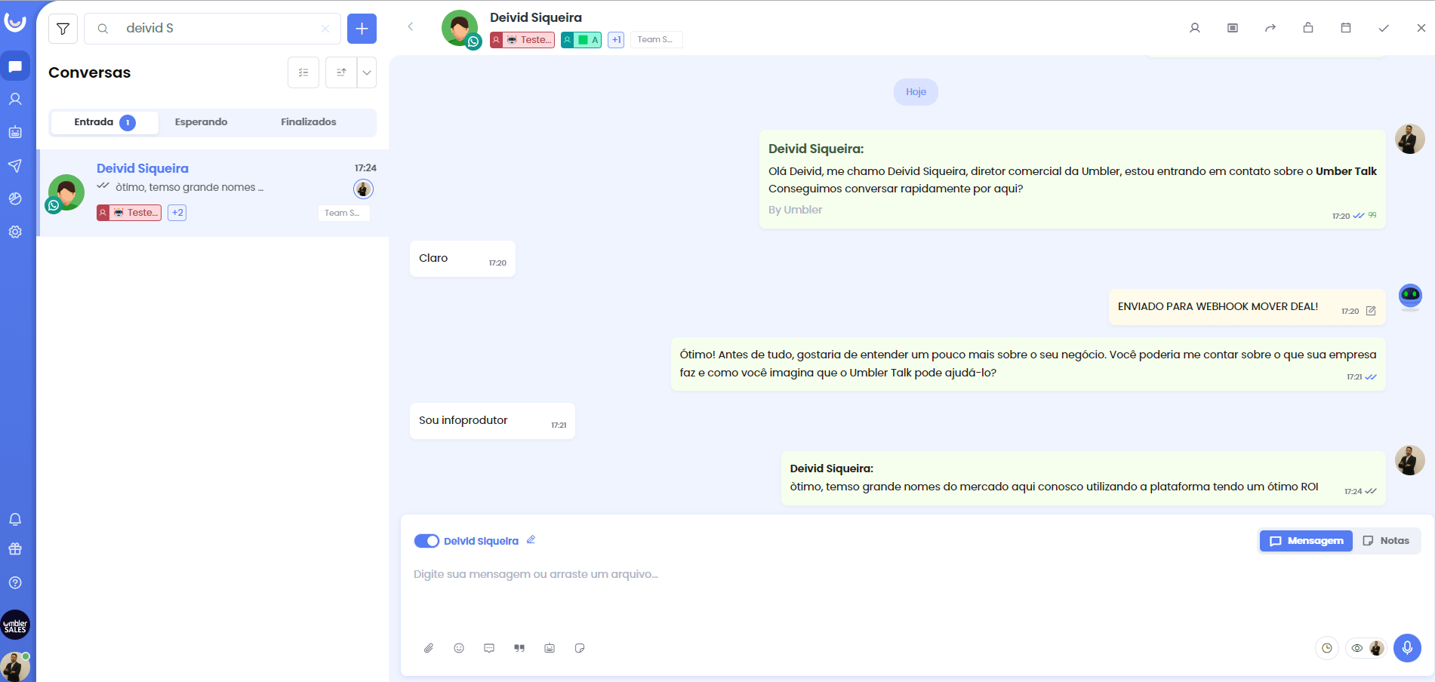The height and width of the screenshot is (682, 1435).
Task: Expand the +1 tags in chat header
Action: point(616,40)
